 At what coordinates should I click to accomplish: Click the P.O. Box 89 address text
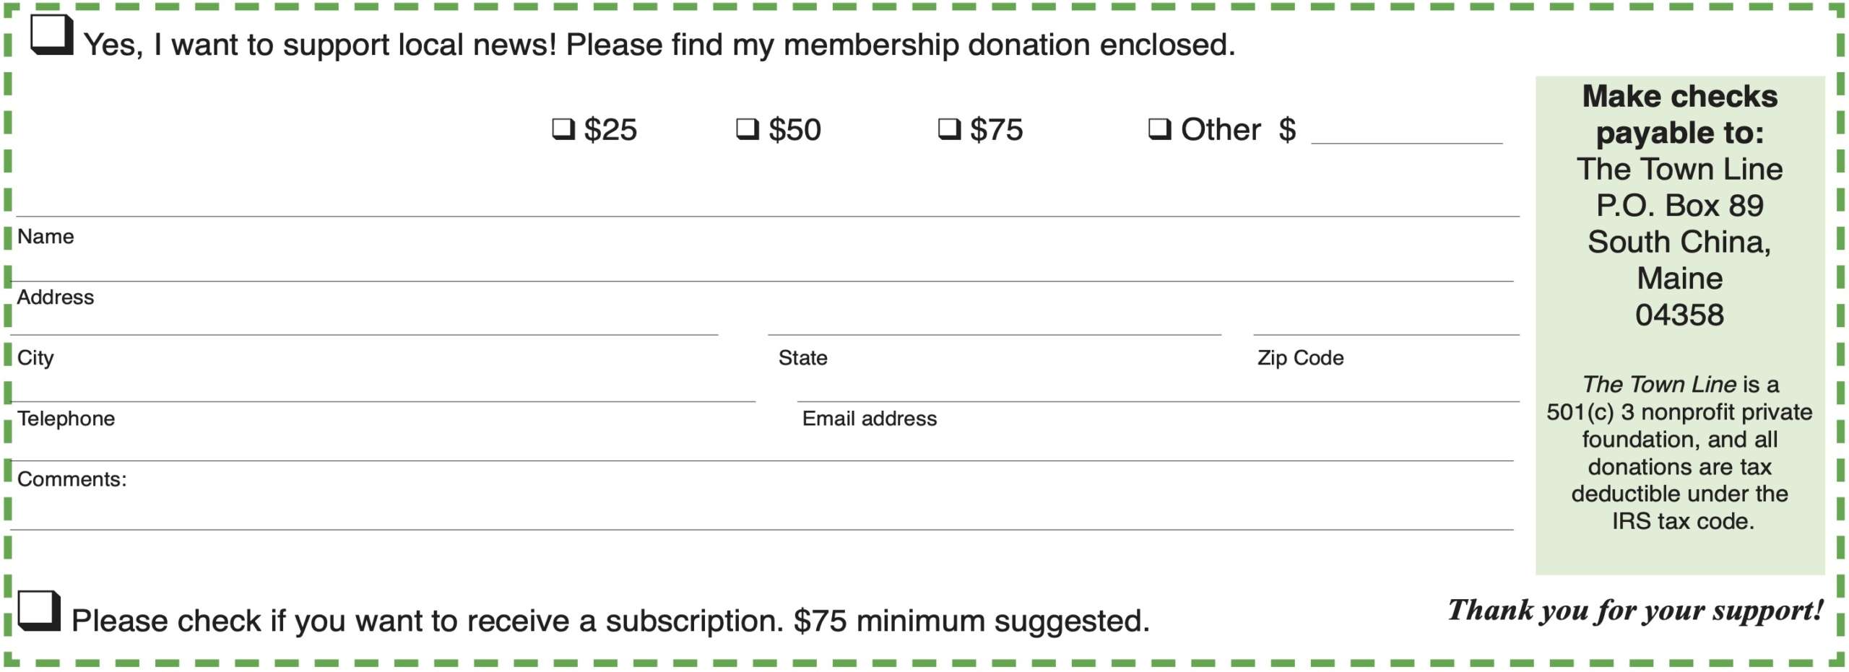click(1680, 206)
